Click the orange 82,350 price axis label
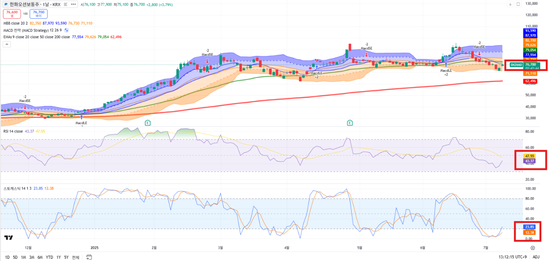Screen dimensions: 548x261 click(x=530, y=40)
